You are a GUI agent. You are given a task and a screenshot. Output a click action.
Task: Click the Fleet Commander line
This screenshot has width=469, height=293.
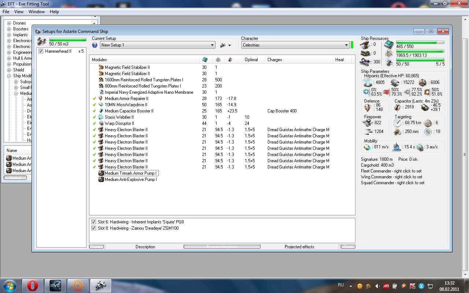tap(391, 171)
